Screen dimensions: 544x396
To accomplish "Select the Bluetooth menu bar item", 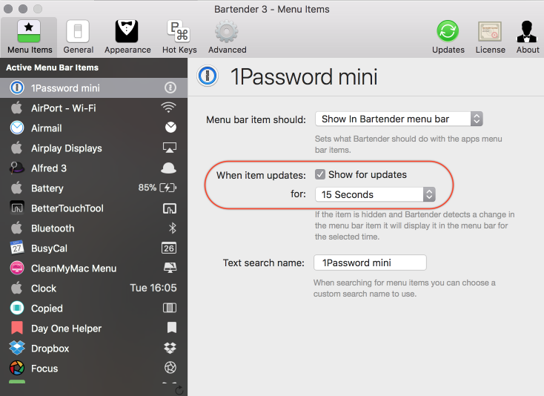I will pos(93,228).
